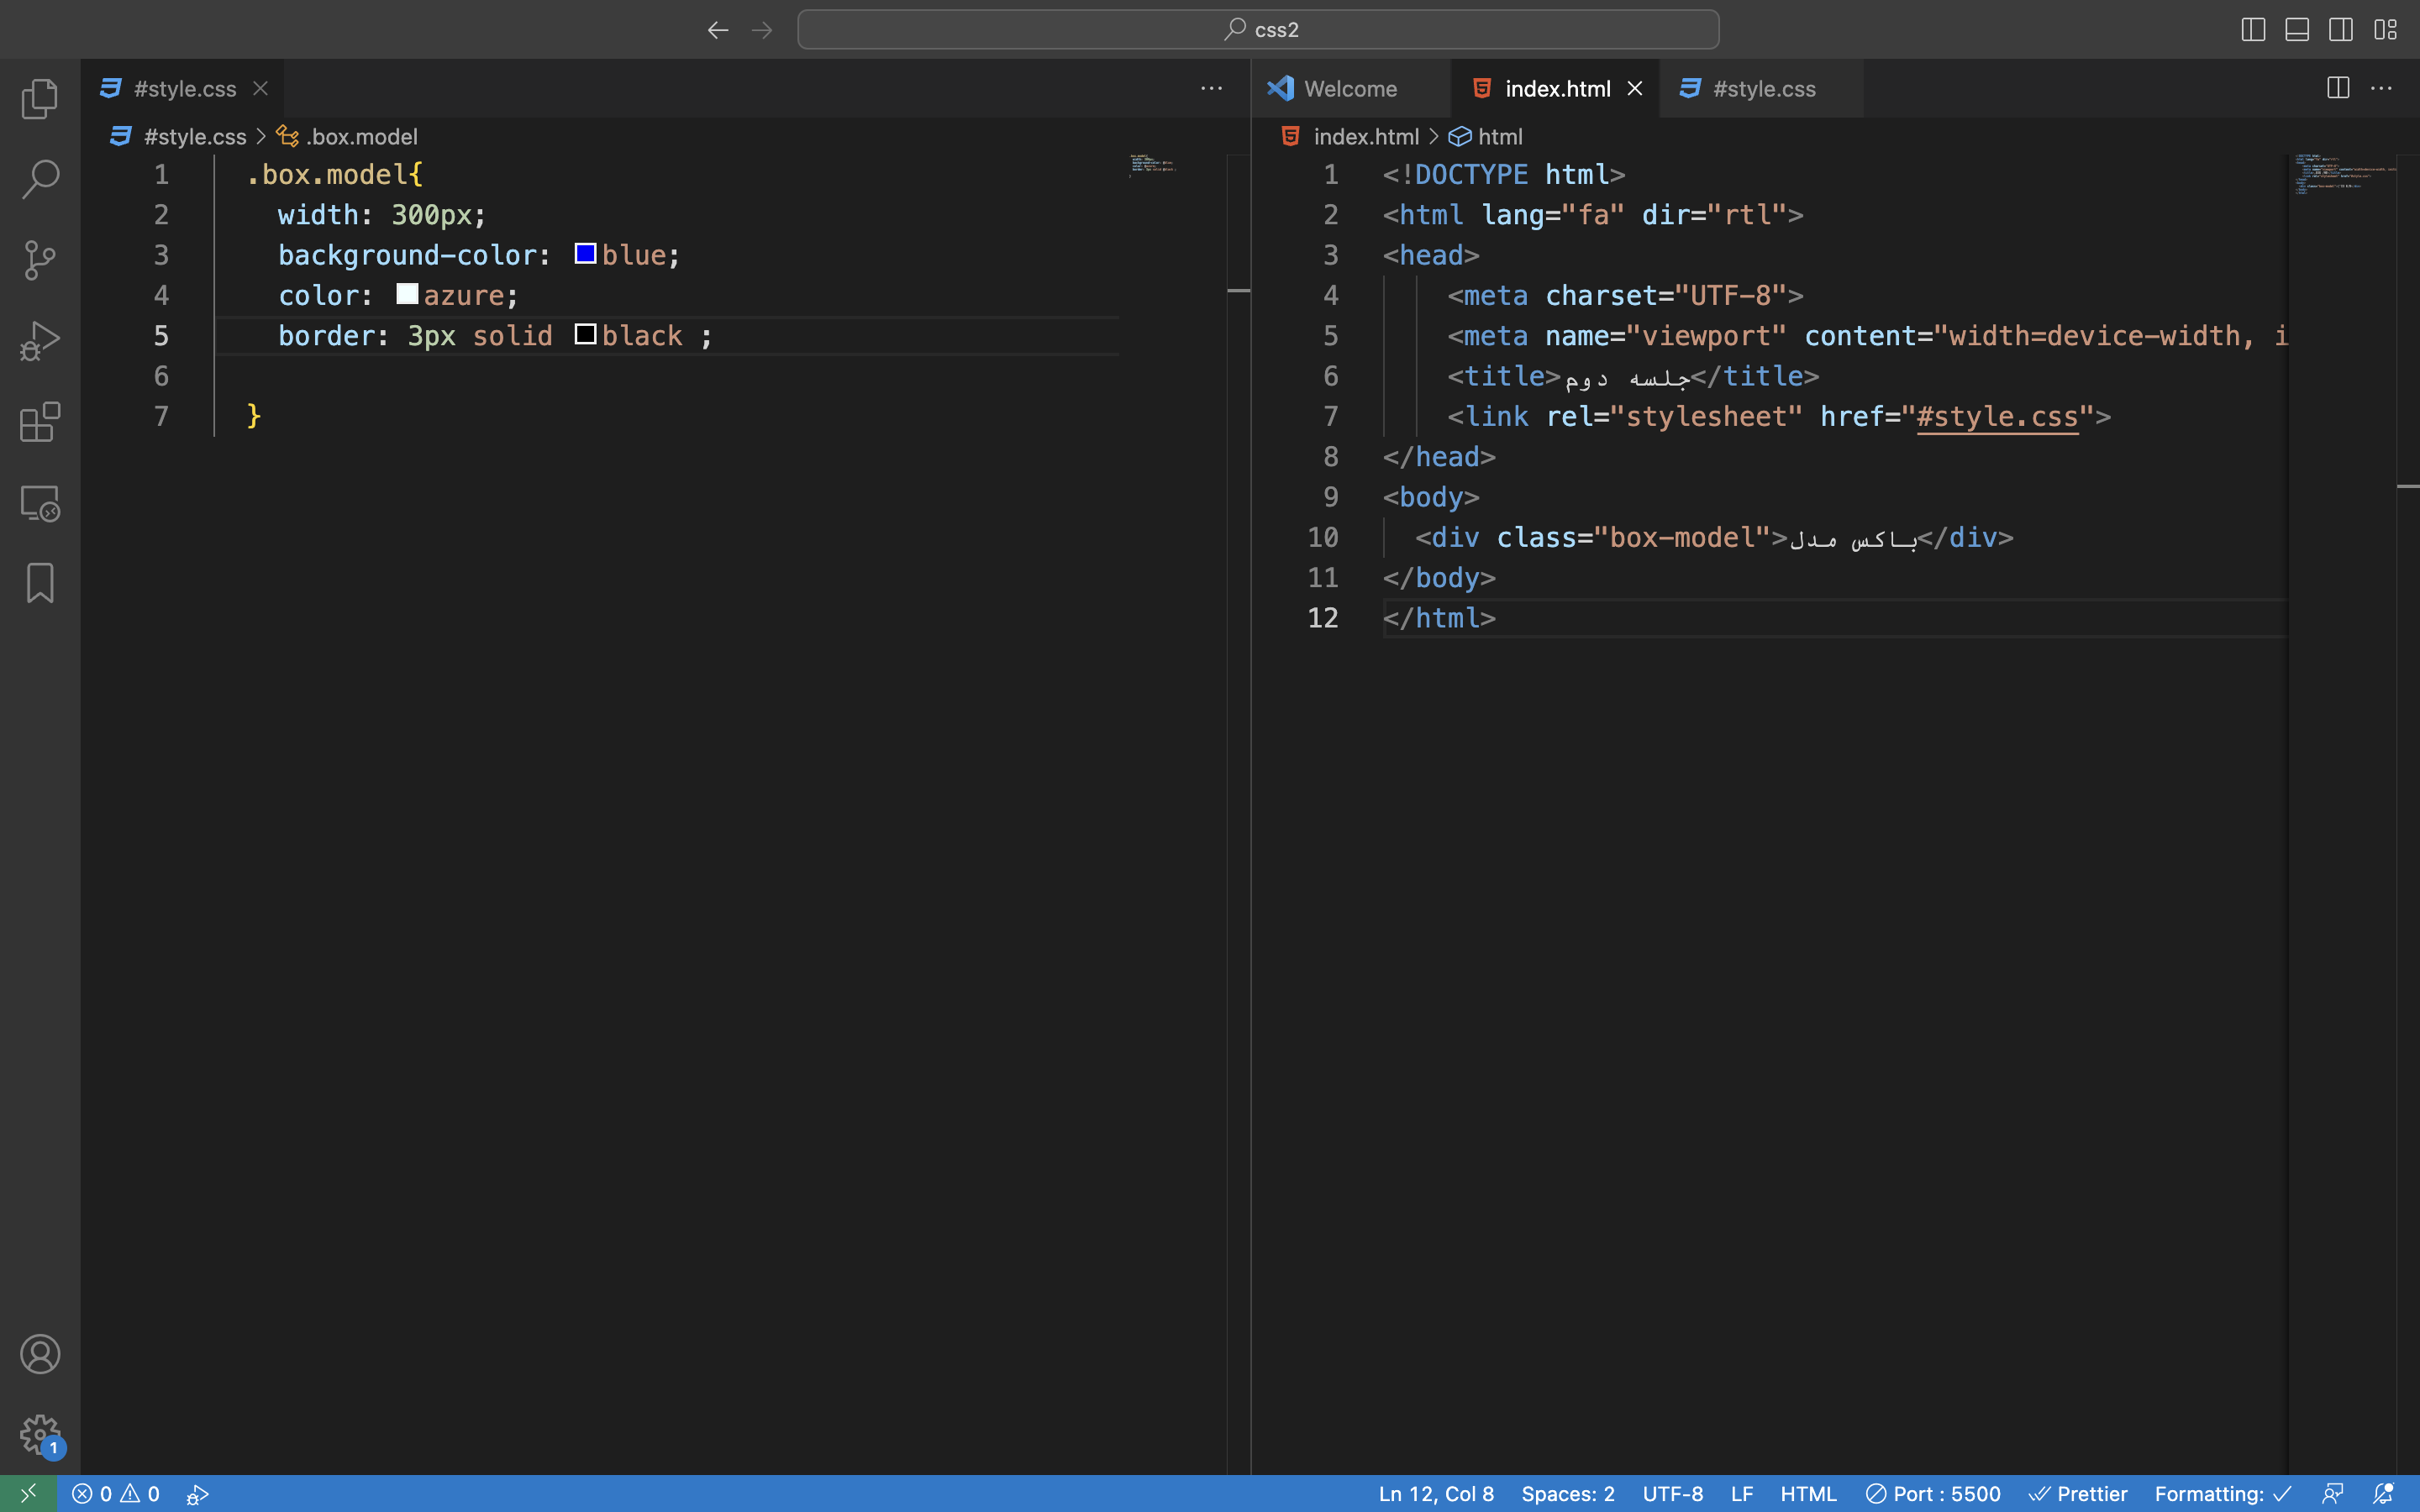2420x1512 pixels.
Task: Open the Bookmarks view in activity bar
Action: tap(40, 583)
